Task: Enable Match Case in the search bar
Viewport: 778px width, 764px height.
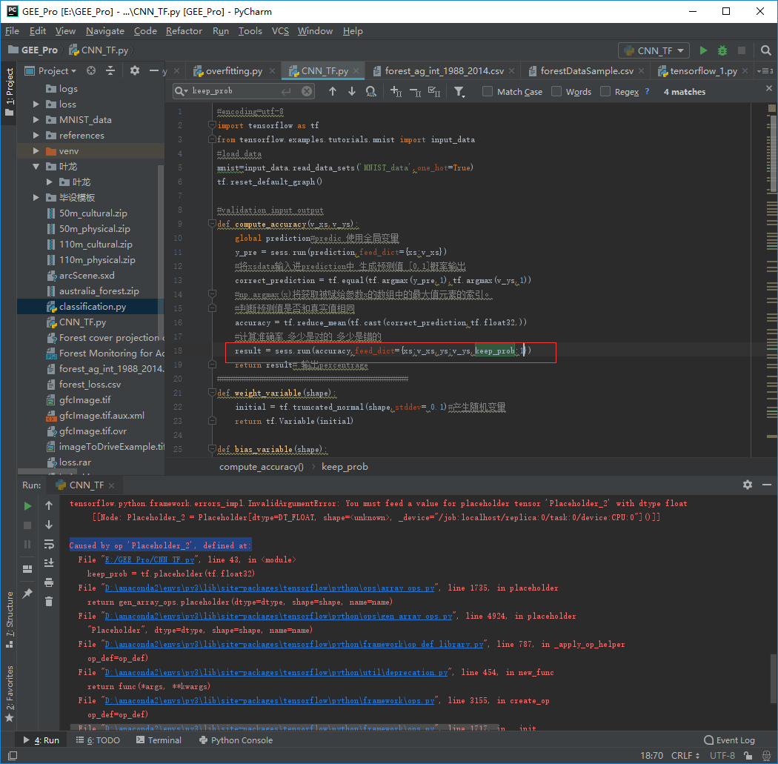Action: (x=487, y=91)
